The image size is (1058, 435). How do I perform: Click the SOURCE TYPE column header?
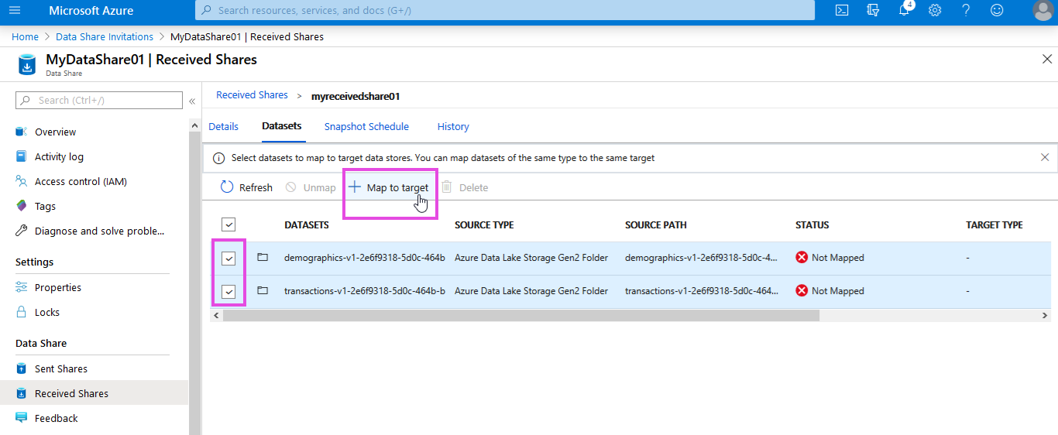pyautogui.click(x=484, y=224)
